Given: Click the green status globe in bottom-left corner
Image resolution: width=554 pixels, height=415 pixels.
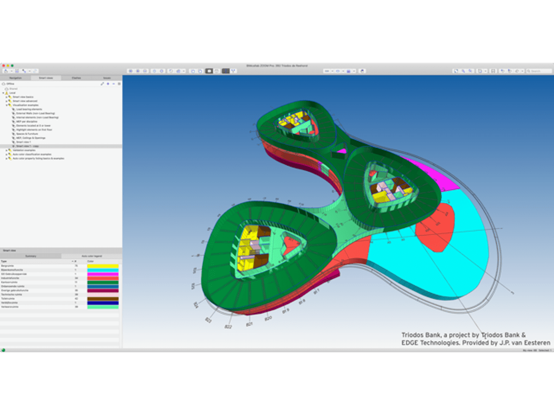Looking at the screenshot, I should 3,350.
